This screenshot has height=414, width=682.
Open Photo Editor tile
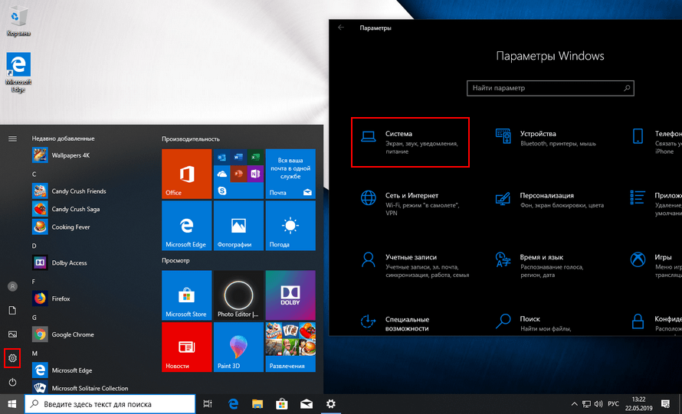pyautogui.click(x=238, y=295)
